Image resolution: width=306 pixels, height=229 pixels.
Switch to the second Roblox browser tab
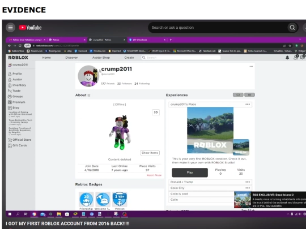coord(67,40)
